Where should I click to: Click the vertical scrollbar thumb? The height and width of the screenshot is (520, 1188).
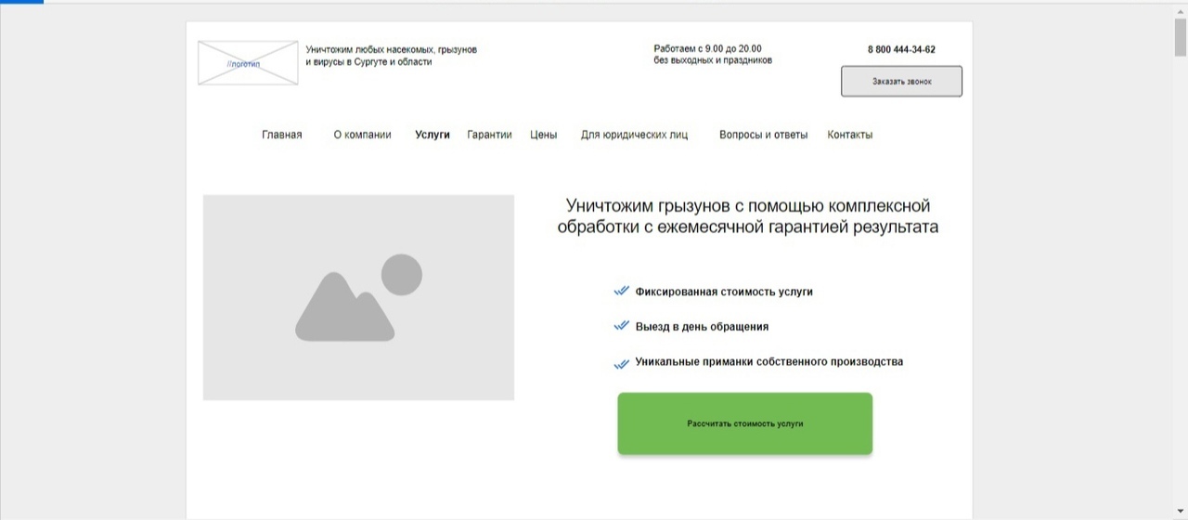pos(1180,37)
